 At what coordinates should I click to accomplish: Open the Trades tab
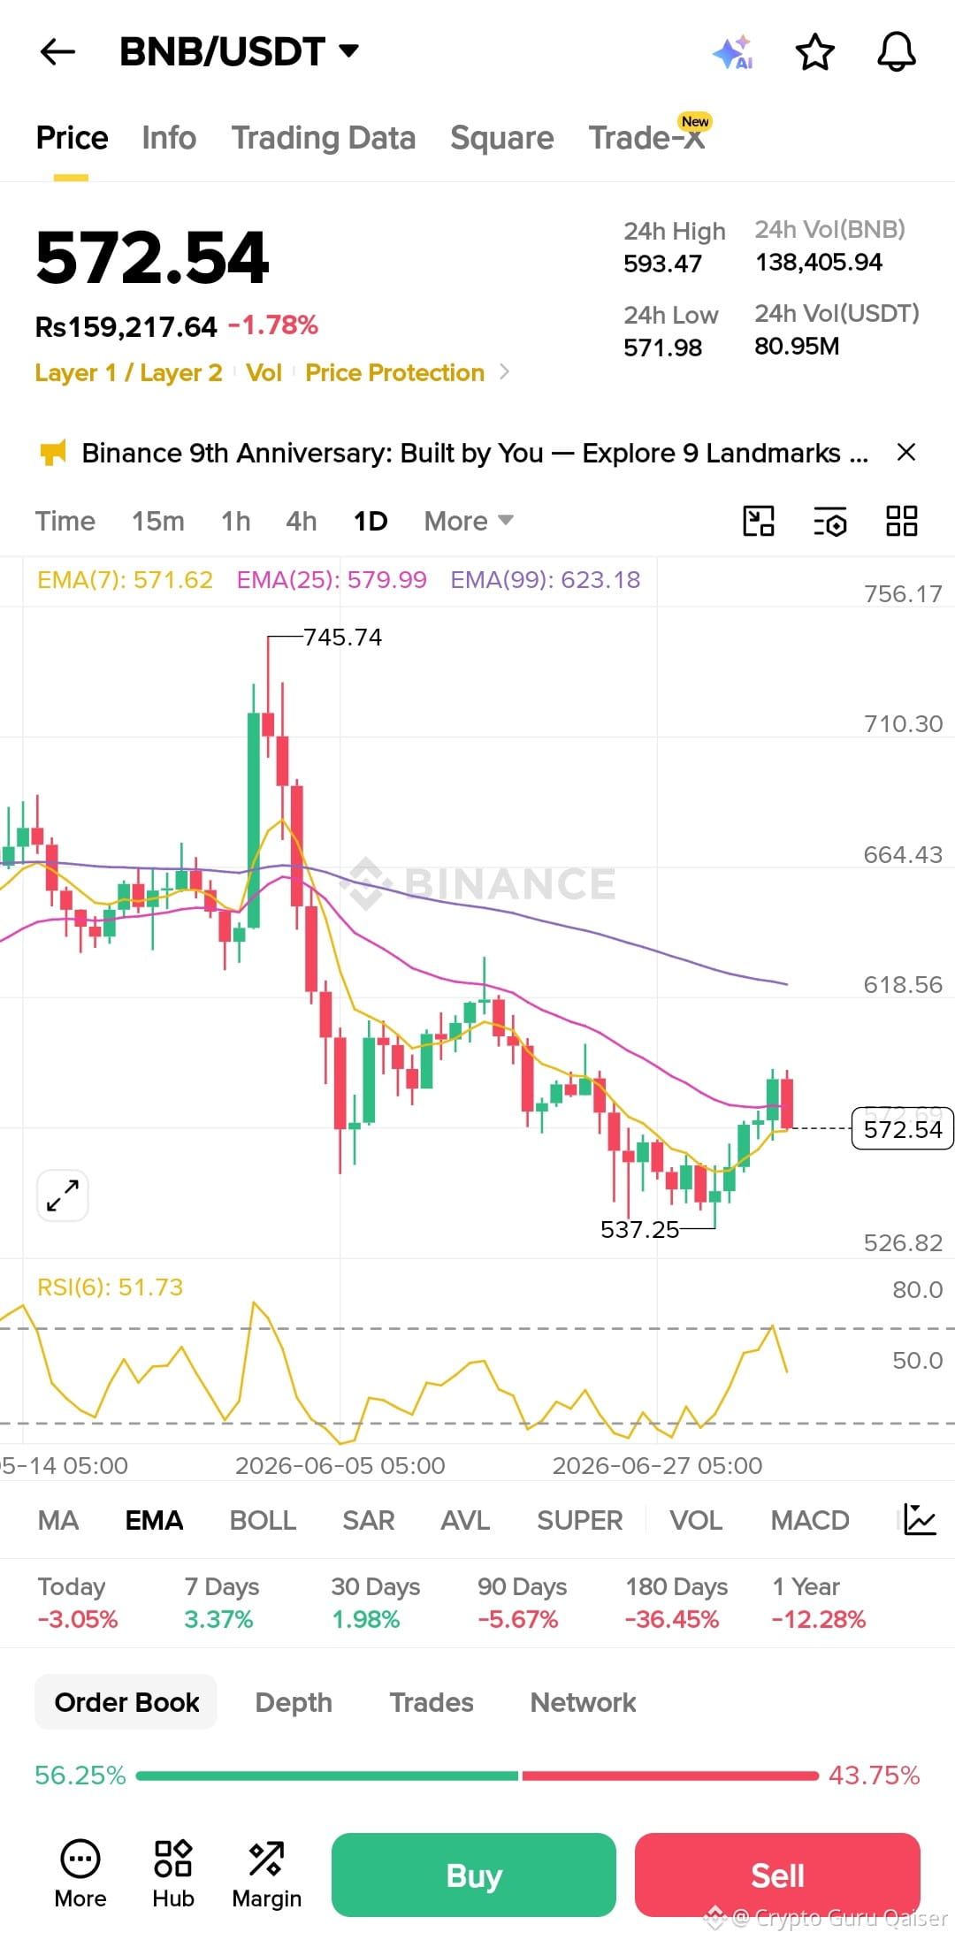(432, 1702)
